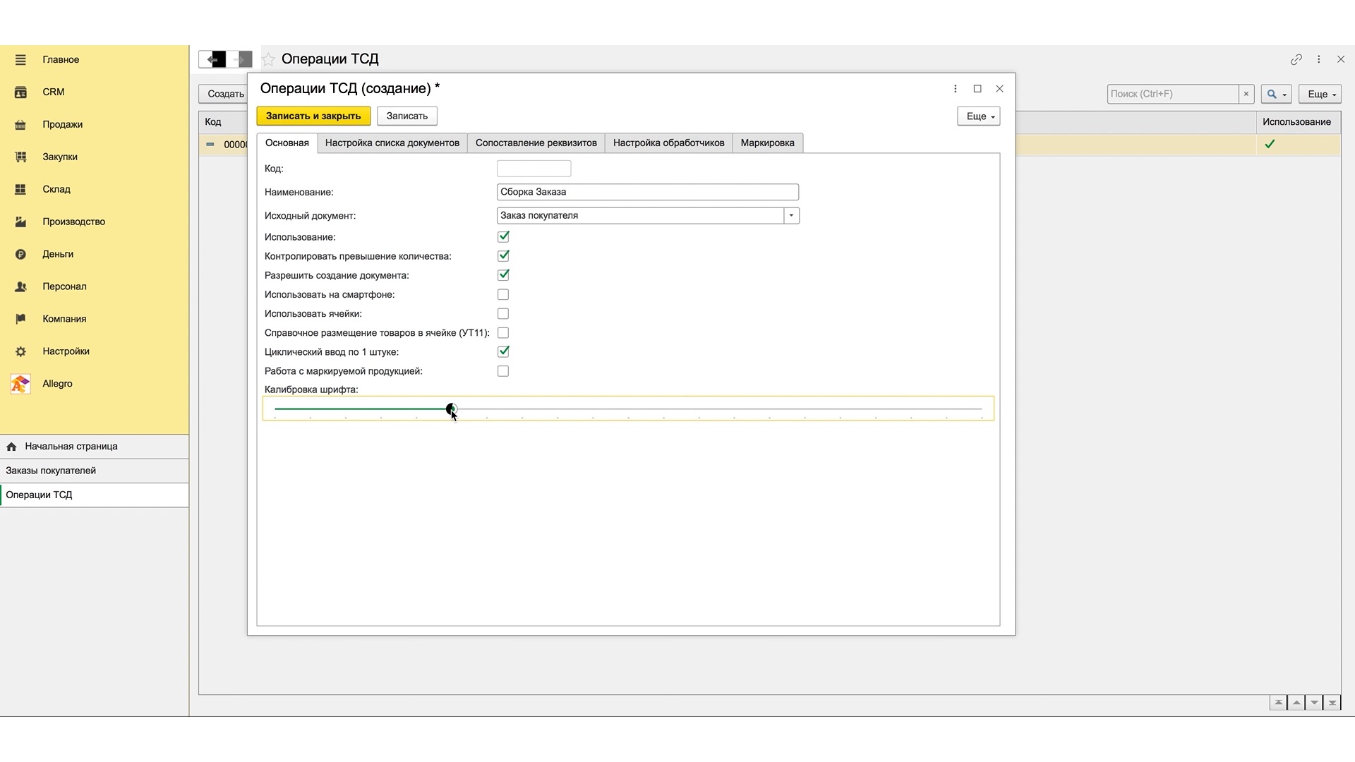Click the Записать и закрыть button
This screenshot has height=762, width=1355.
point(313,116)
